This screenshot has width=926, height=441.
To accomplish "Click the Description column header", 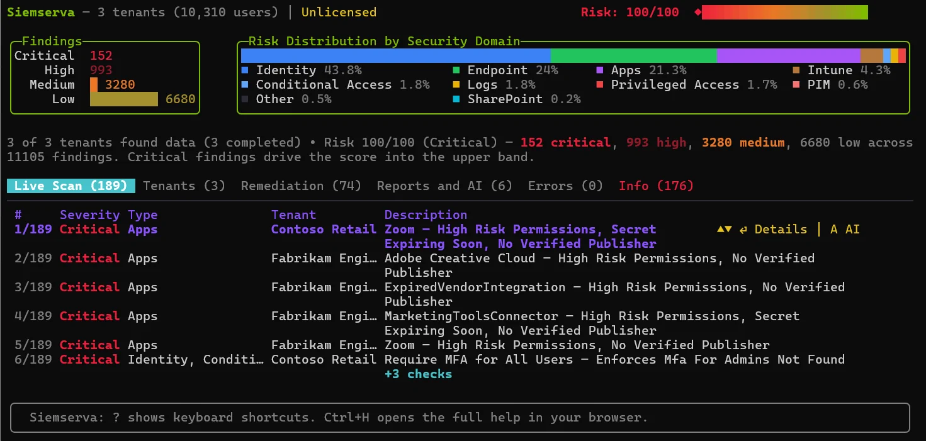I will click(426, 215).
